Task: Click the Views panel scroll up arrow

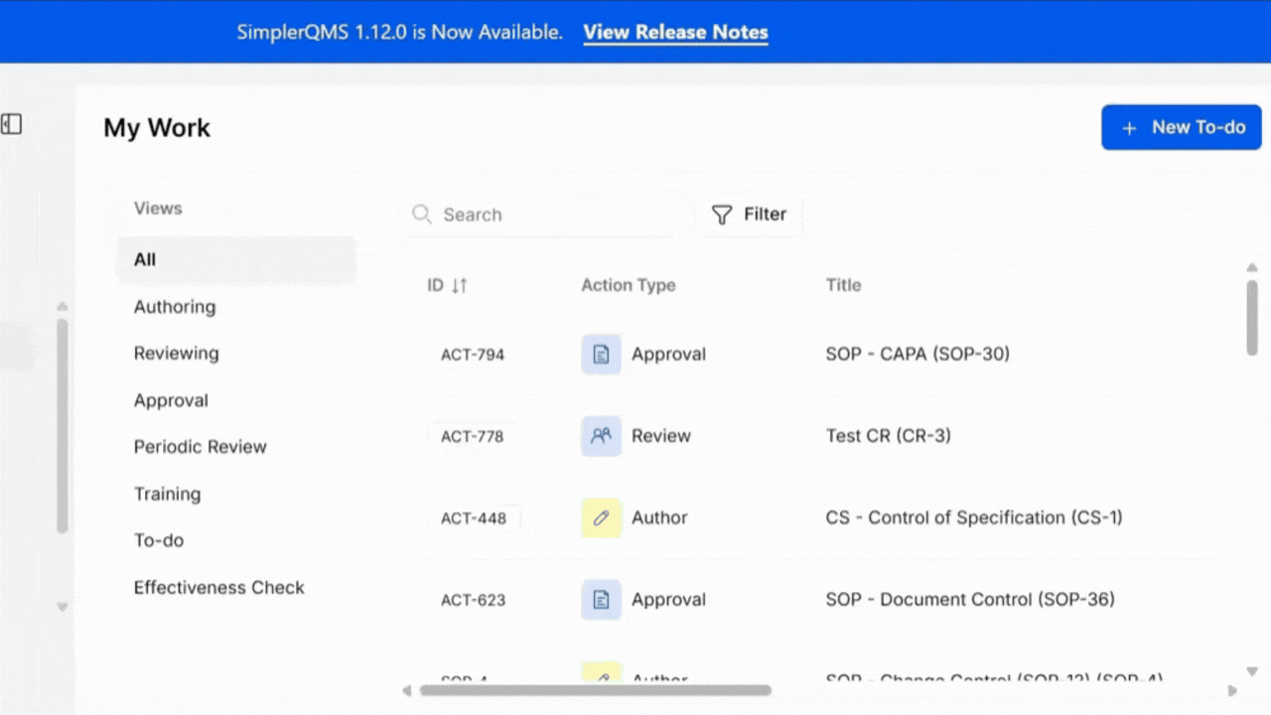Action: (63, 306)
